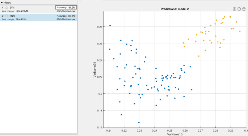This screenshot has width=248, height=136.
Task: Click the Linear SVM last change text
Action: 22,11
